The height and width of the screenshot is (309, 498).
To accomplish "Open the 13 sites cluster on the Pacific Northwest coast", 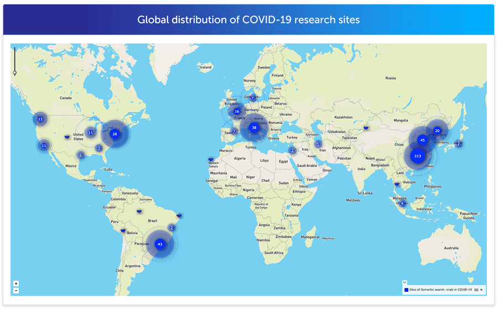I will click(x=40, y=119).
